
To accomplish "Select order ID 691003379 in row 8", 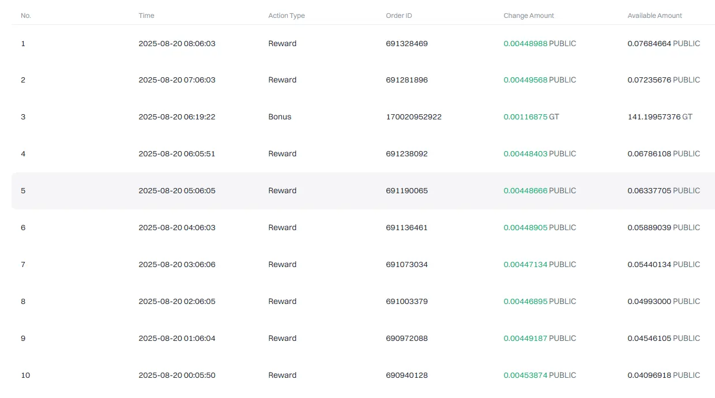I will click(x=407, y=301).
